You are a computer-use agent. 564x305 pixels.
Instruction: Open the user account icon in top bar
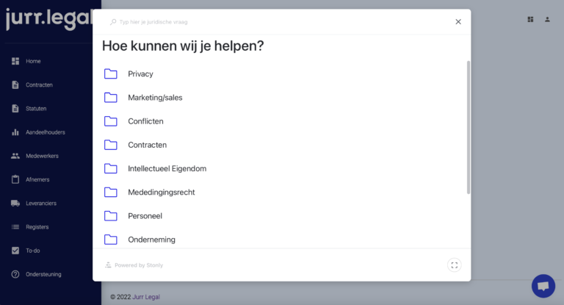click(547, 19)
